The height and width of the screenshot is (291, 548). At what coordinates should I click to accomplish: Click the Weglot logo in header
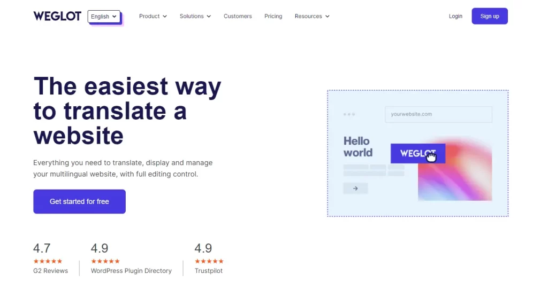pyautogui.click(x=57, y=16)
